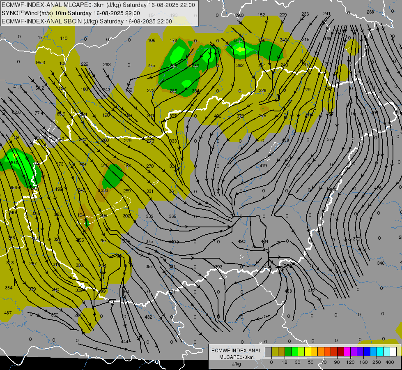The width and height of the screenshot is (402, 370).
Task: Click the map value 444
Action: [x=124, y=342]
